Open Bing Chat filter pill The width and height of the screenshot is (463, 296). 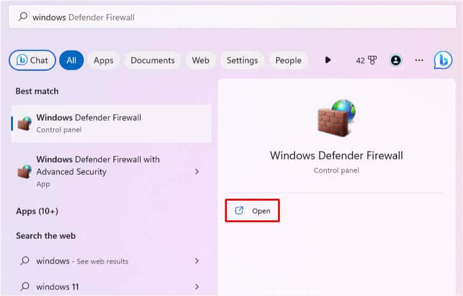(32, 60)
